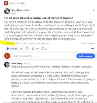The height and width of the screenshot is (103, 97).
Task: View the 1,734 upvotes list
Action: pos(25,44)
